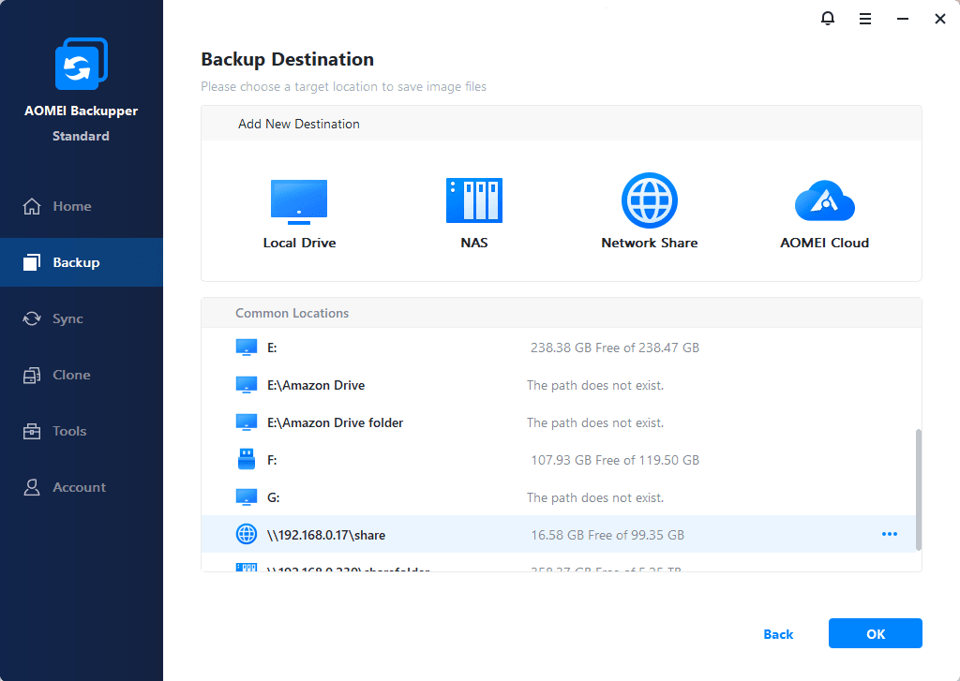Pick the AOMEI Cloud destination icon
The height and width of the screenshot is (681, 960).
824,200
